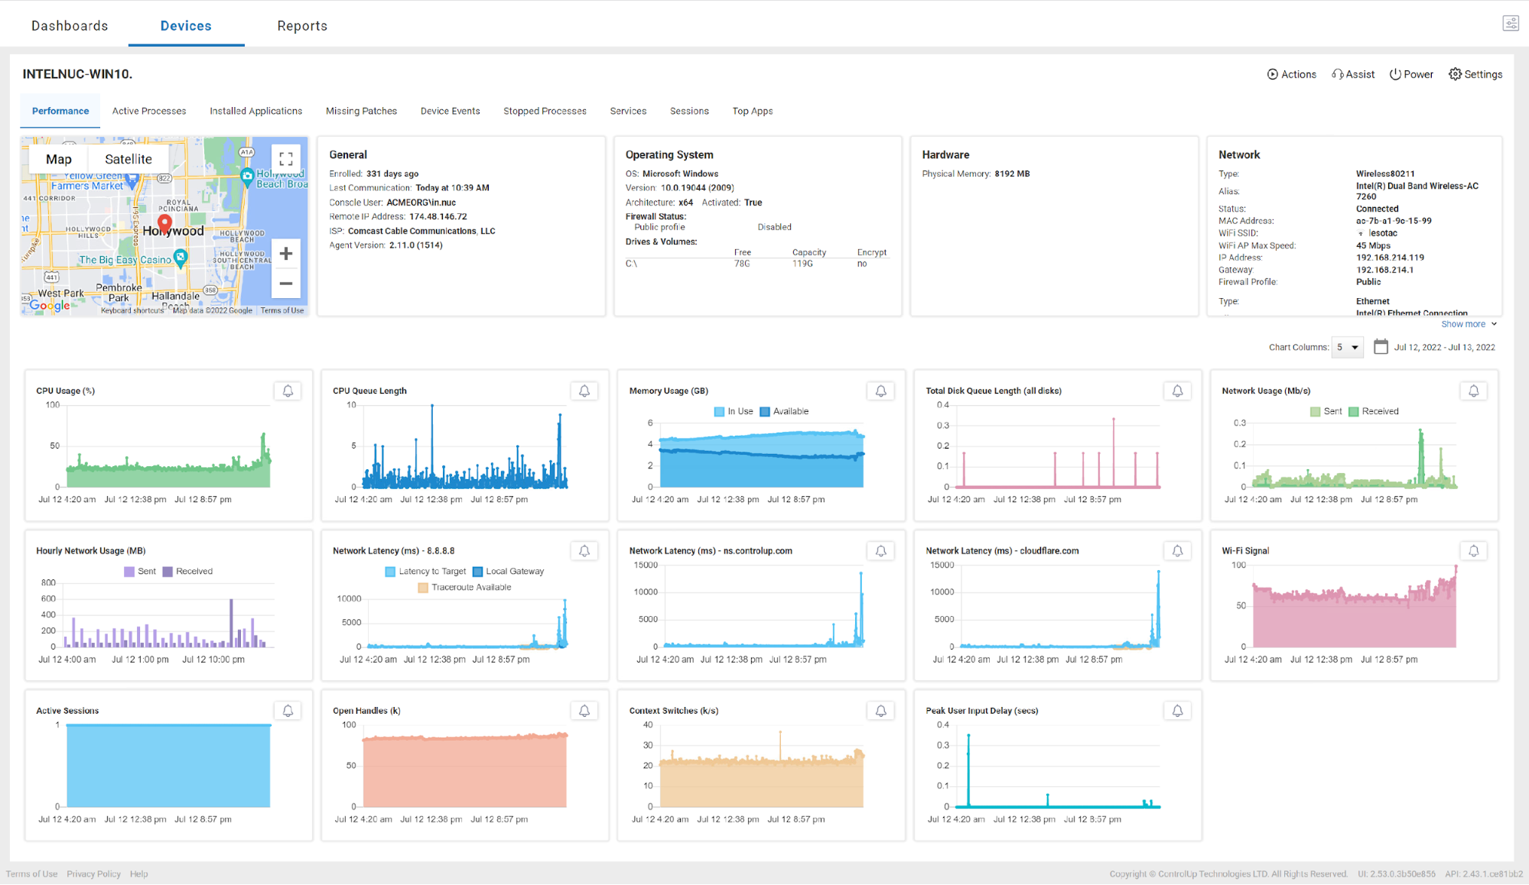Image resolution: width=1529 pixels, height=885 pixels.
Task: Toggle Received series in Network Usage legend
Action: point(1374,411)
